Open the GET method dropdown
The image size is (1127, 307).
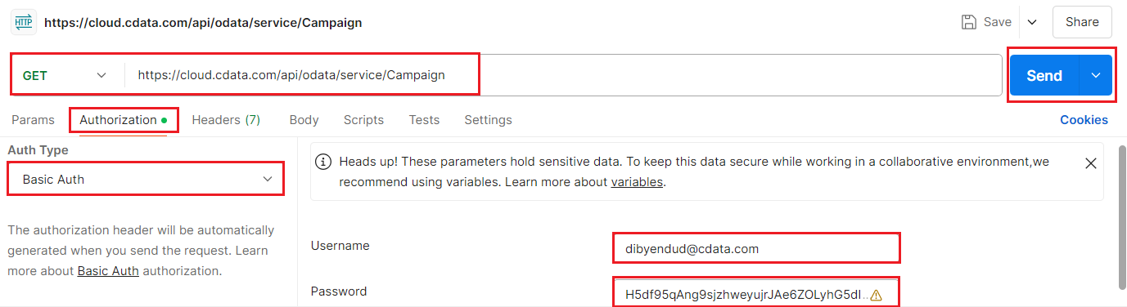pyautogui.click(x=65, y=75)
